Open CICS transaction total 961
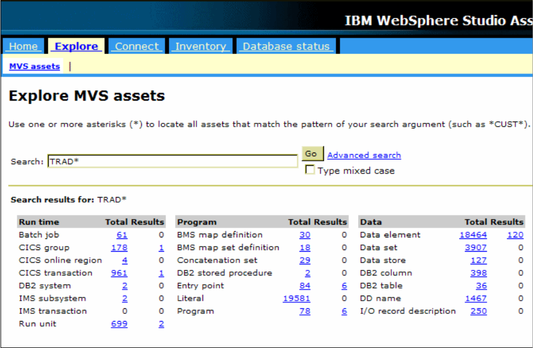 [119, 273]
